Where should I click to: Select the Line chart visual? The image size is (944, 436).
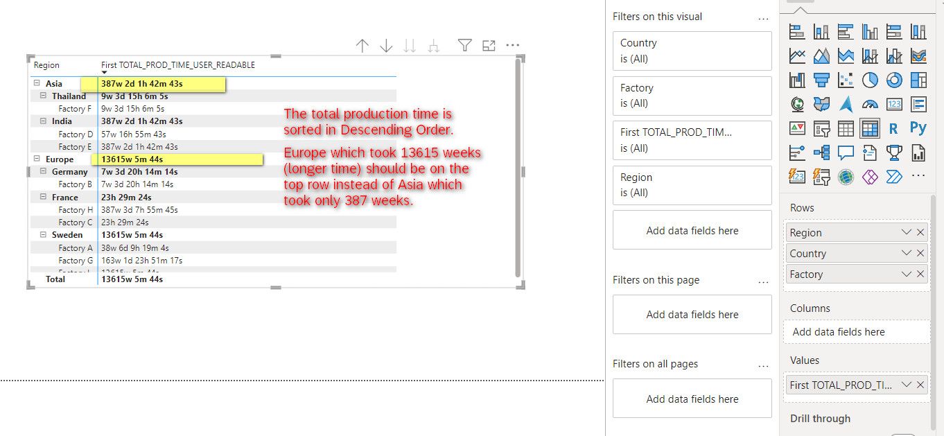tap(797, 55)
